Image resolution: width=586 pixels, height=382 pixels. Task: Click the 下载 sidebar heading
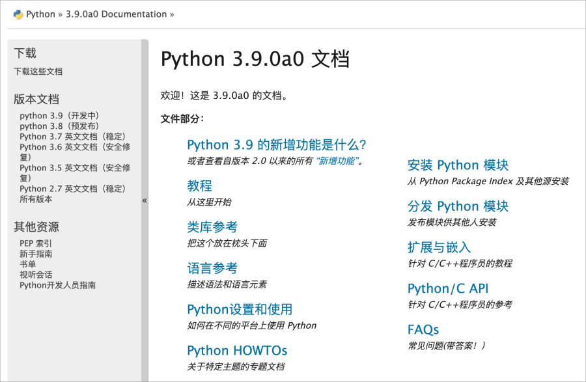click(25, 53)
